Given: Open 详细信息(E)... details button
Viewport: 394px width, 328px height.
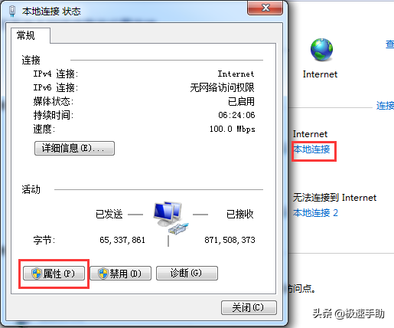Looking at the screenshot, I should [x=74, y=148].
